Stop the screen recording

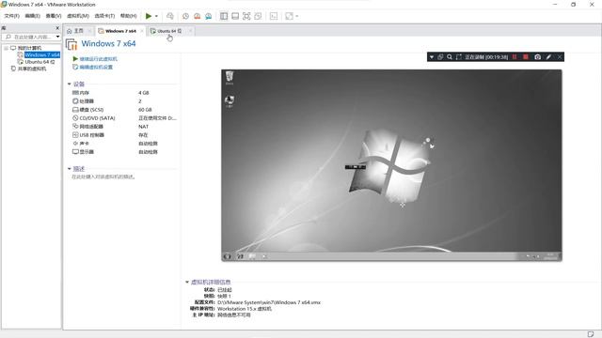[x=526, y=56]
